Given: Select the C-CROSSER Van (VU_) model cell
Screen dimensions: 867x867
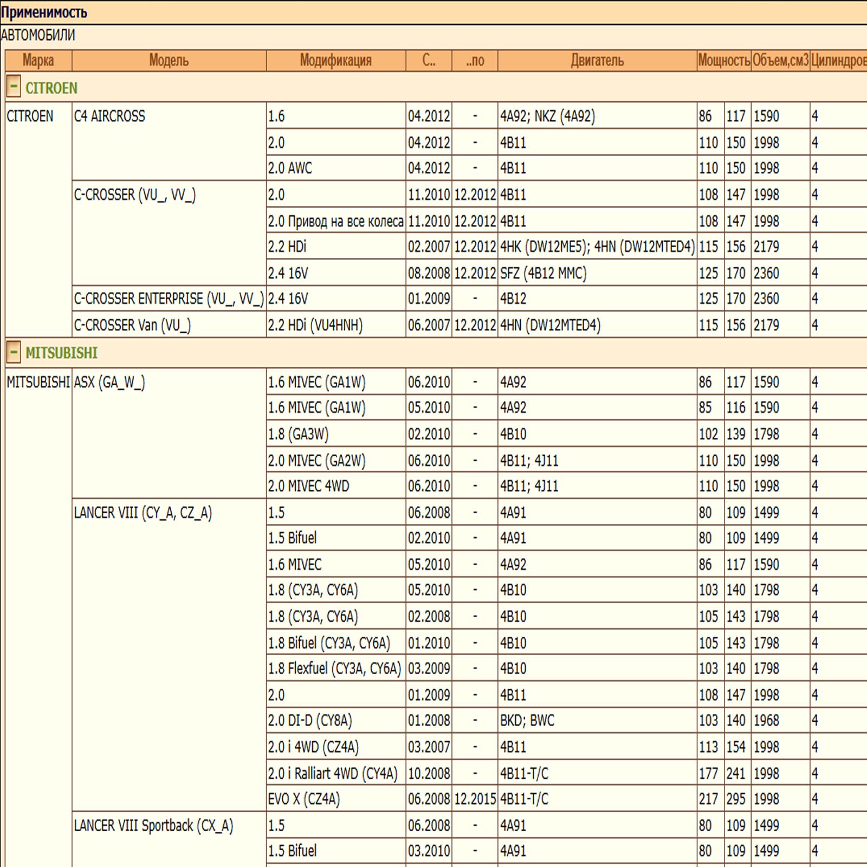Looking at the screenshot, I should tap(132, 325).
